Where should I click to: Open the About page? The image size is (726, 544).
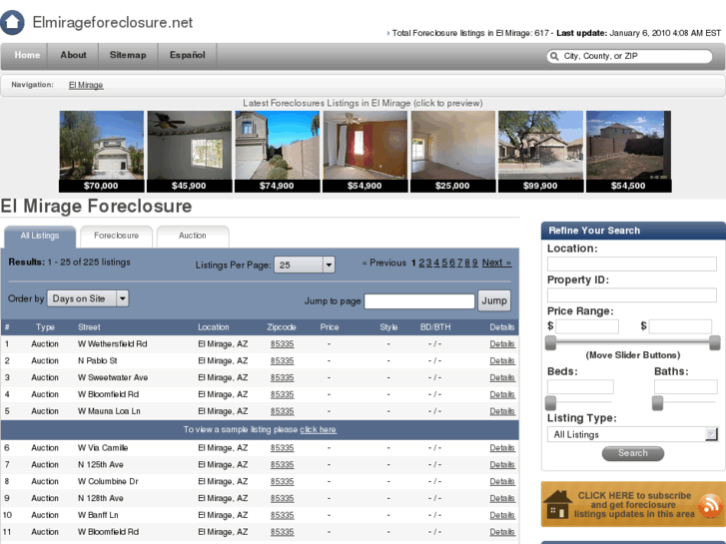[x=73, y=55]
